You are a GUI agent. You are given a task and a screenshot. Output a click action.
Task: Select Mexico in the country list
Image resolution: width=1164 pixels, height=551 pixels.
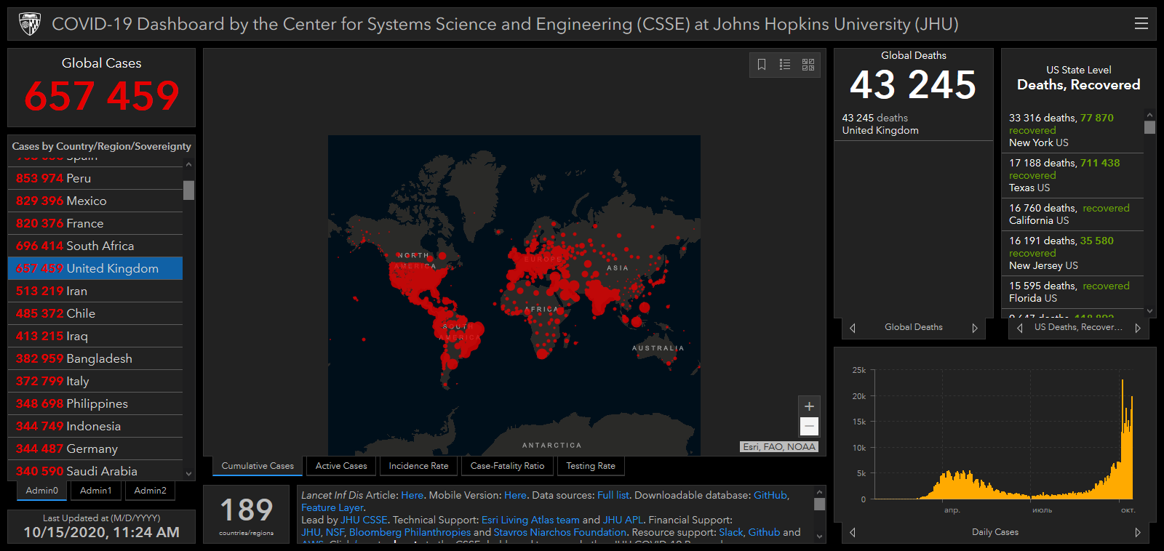pyautogui.click(x=95, y=201)
